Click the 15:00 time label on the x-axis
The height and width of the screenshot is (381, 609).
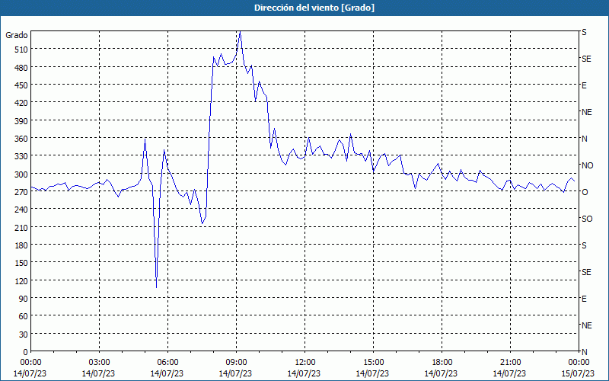click(x=373, y=363)
